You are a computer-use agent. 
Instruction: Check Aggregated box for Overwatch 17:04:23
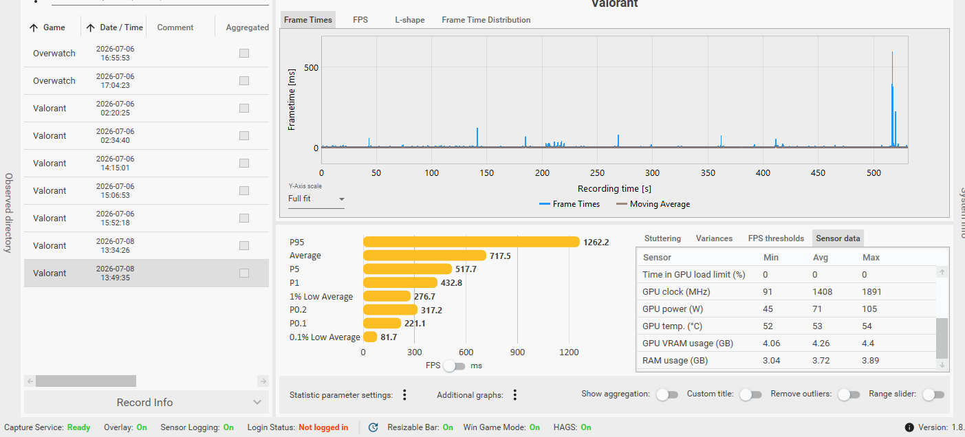pos(244,80)
